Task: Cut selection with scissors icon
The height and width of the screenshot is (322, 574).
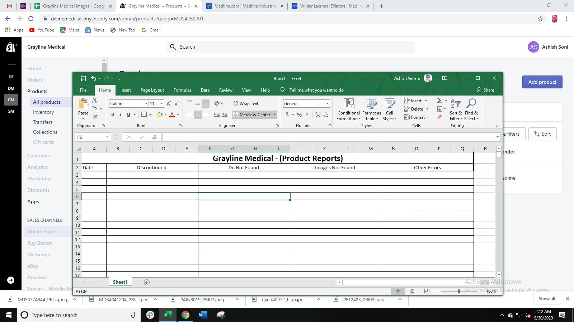Action: coord(95,101)
